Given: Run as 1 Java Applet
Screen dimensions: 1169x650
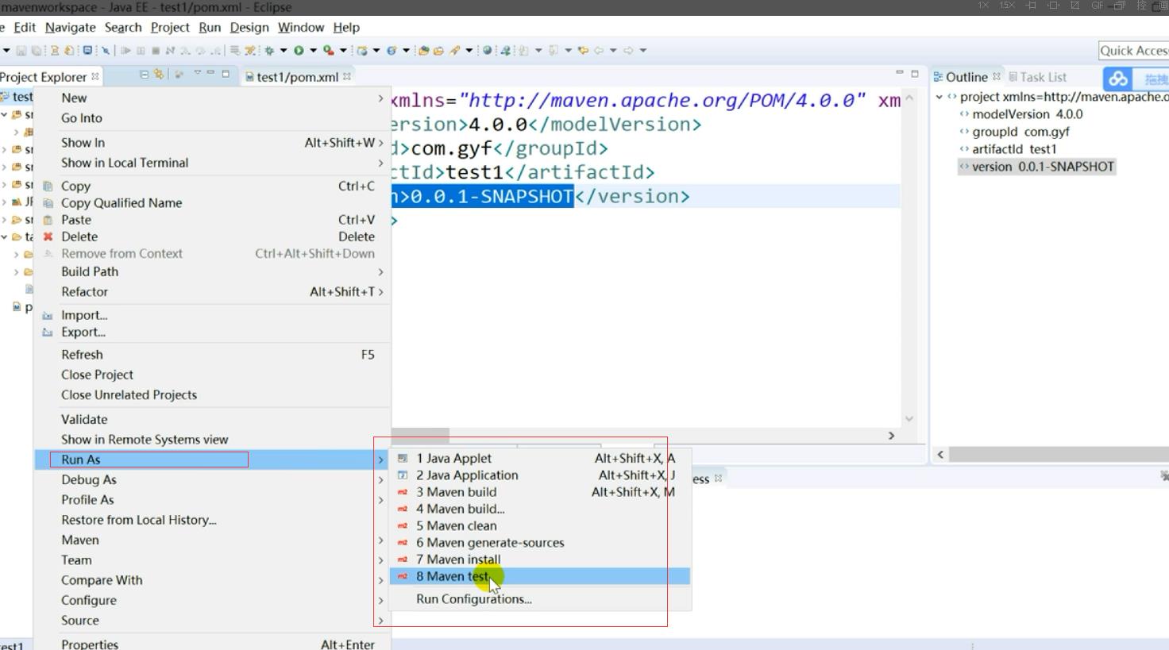Looking at the screenshot, I should [x=540, y=459].
